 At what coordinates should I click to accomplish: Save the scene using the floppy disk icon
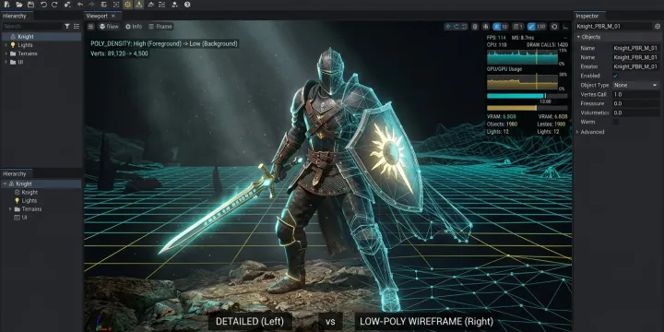(x=30, y=5)
